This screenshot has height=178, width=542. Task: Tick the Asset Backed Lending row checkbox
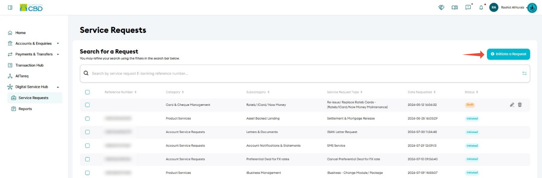click(87, 118)
